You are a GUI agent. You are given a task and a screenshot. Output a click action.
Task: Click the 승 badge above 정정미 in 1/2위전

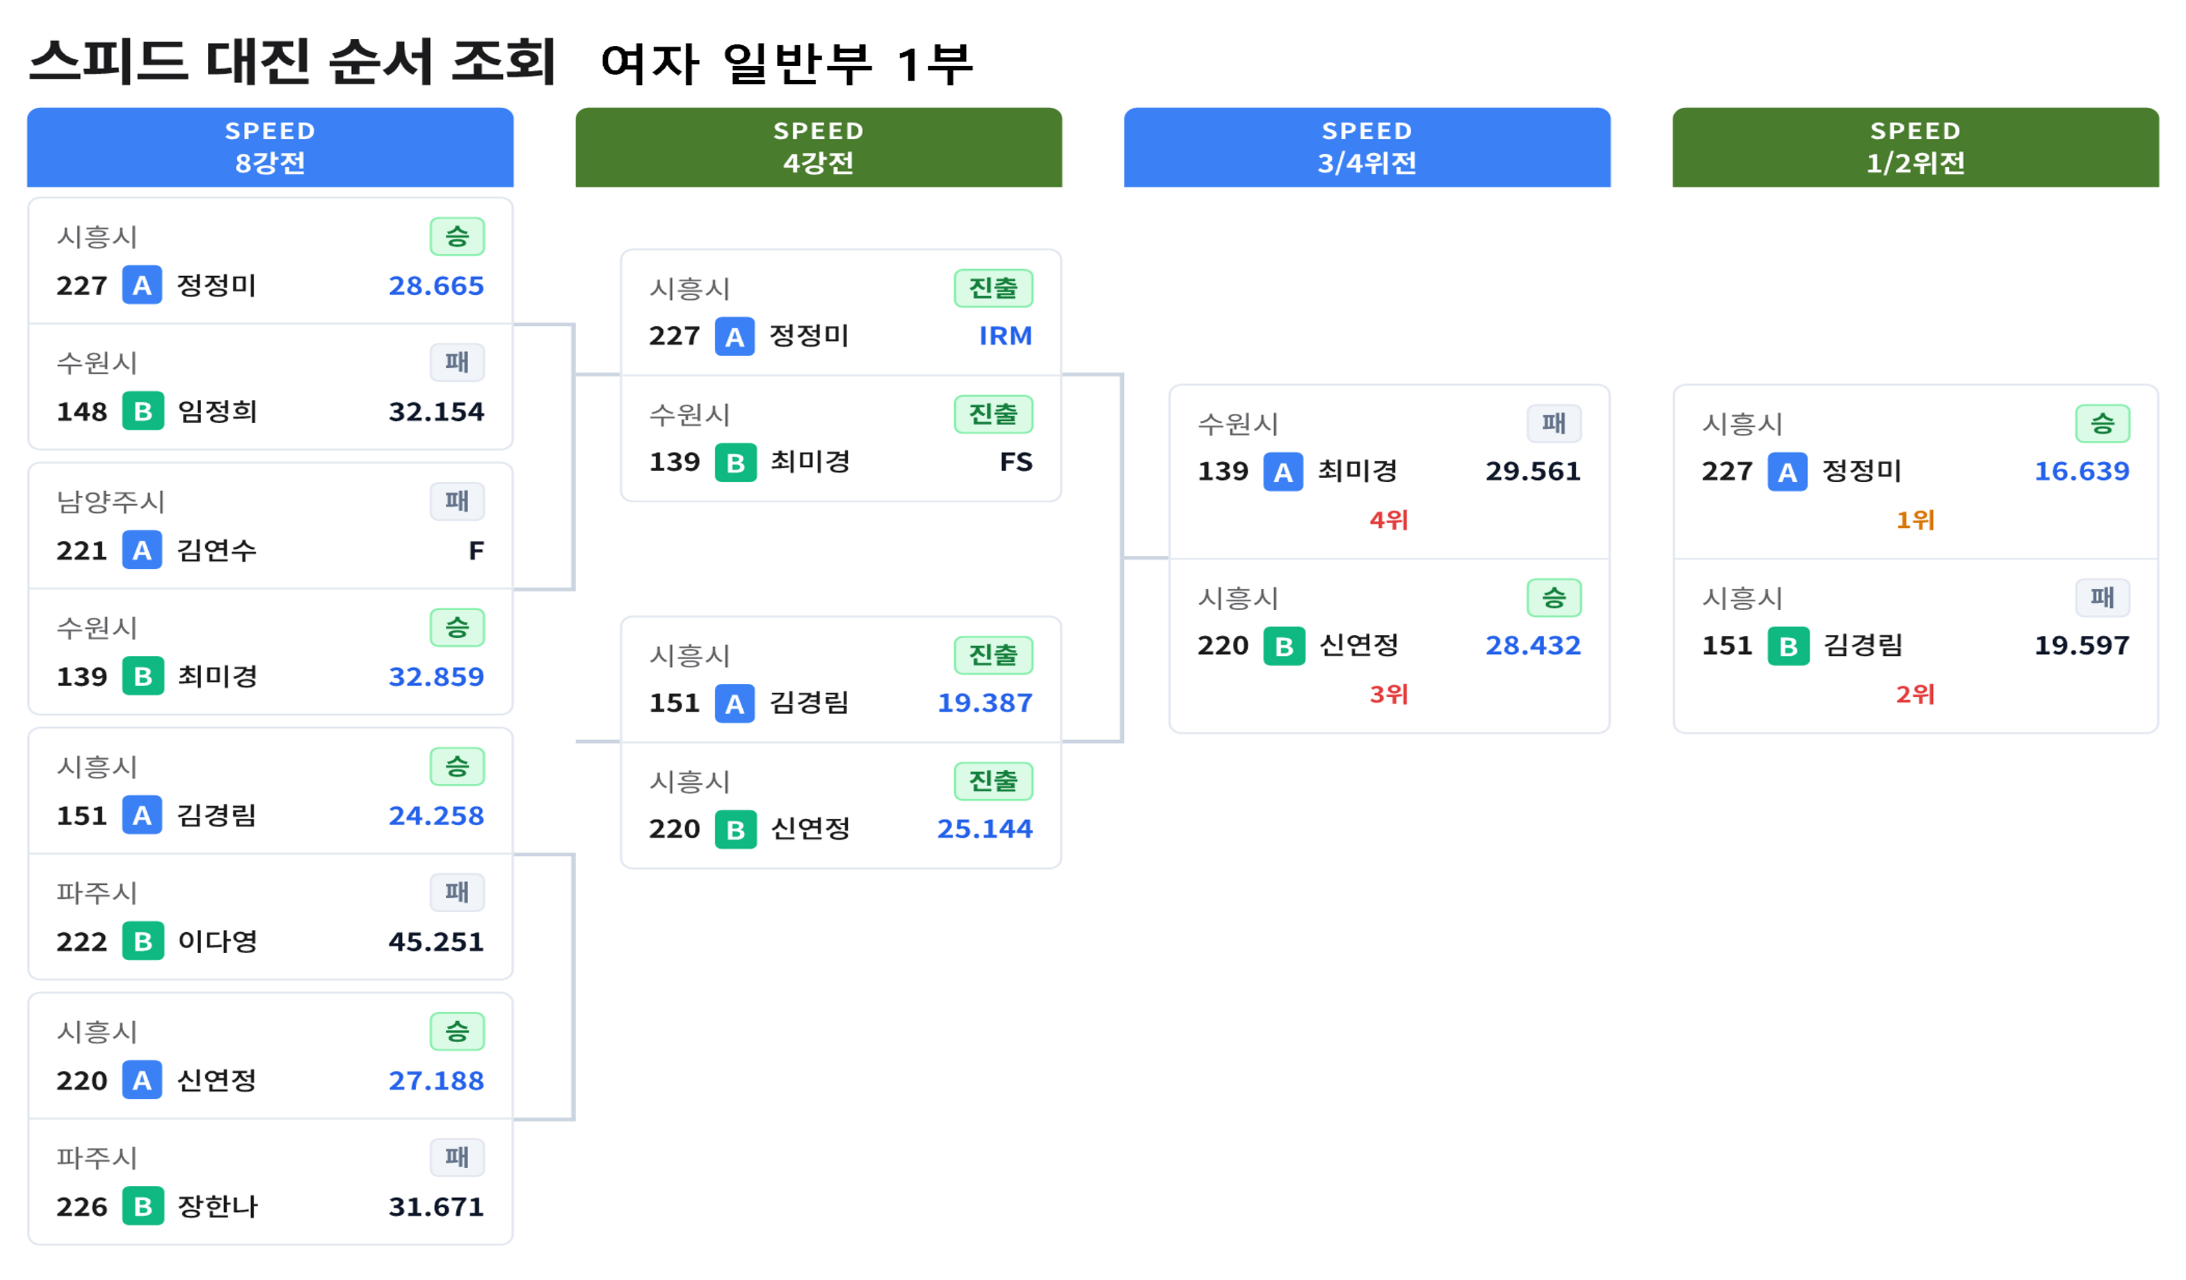2102,424
